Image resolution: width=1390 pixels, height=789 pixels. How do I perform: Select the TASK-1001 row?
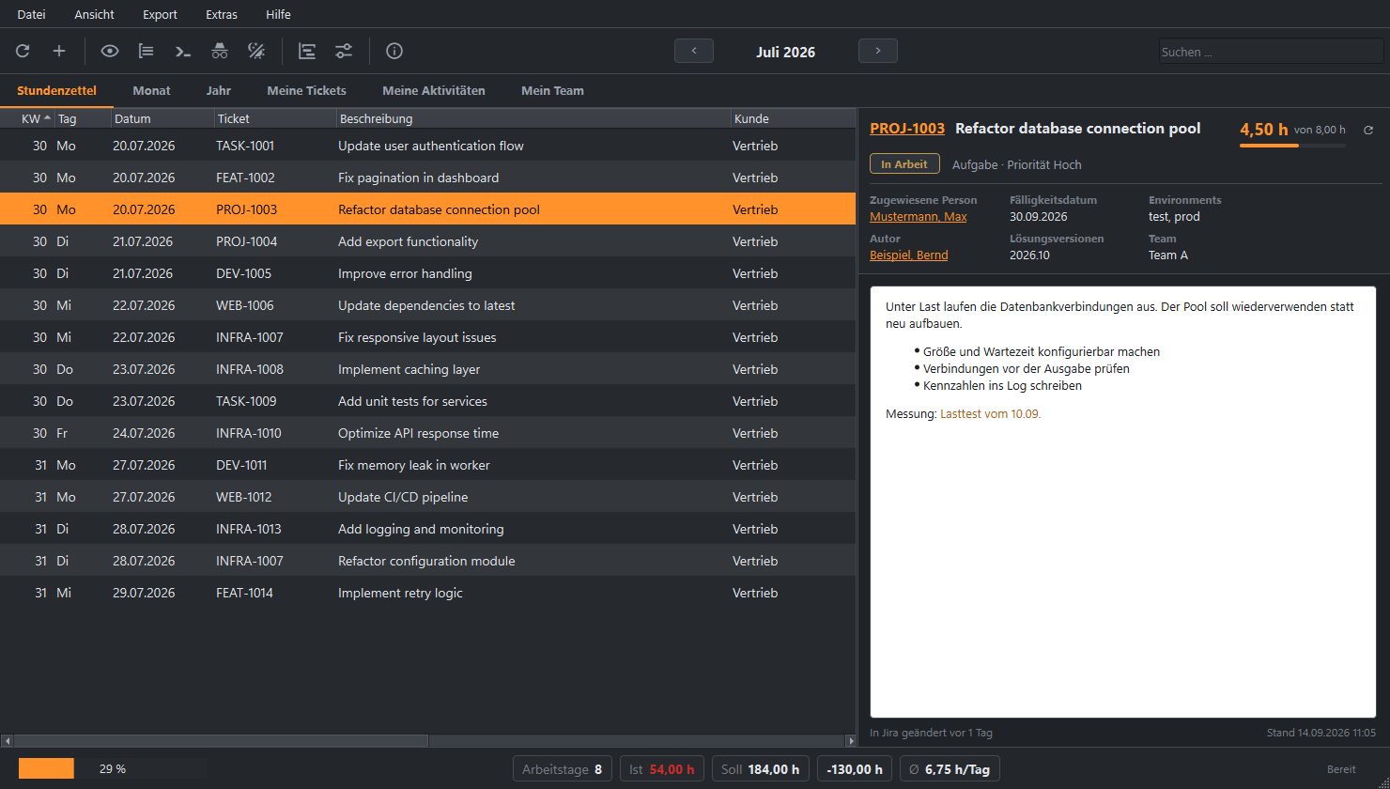coord(427,146)
